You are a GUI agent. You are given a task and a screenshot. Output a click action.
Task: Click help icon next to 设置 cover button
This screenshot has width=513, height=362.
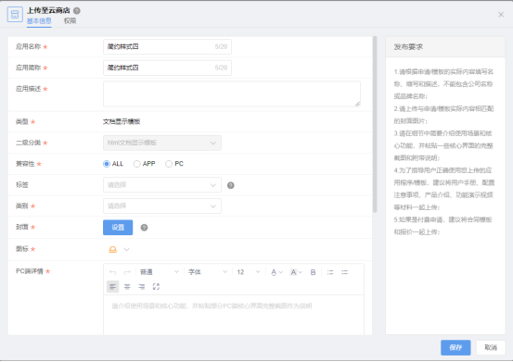pyautogui.click(x=144, y=228)
